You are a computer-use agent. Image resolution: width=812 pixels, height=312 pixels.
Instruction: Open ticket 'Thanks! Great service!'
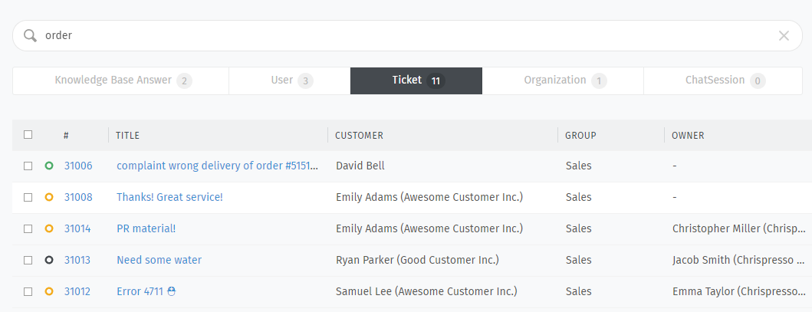click(x=169, y=197)
